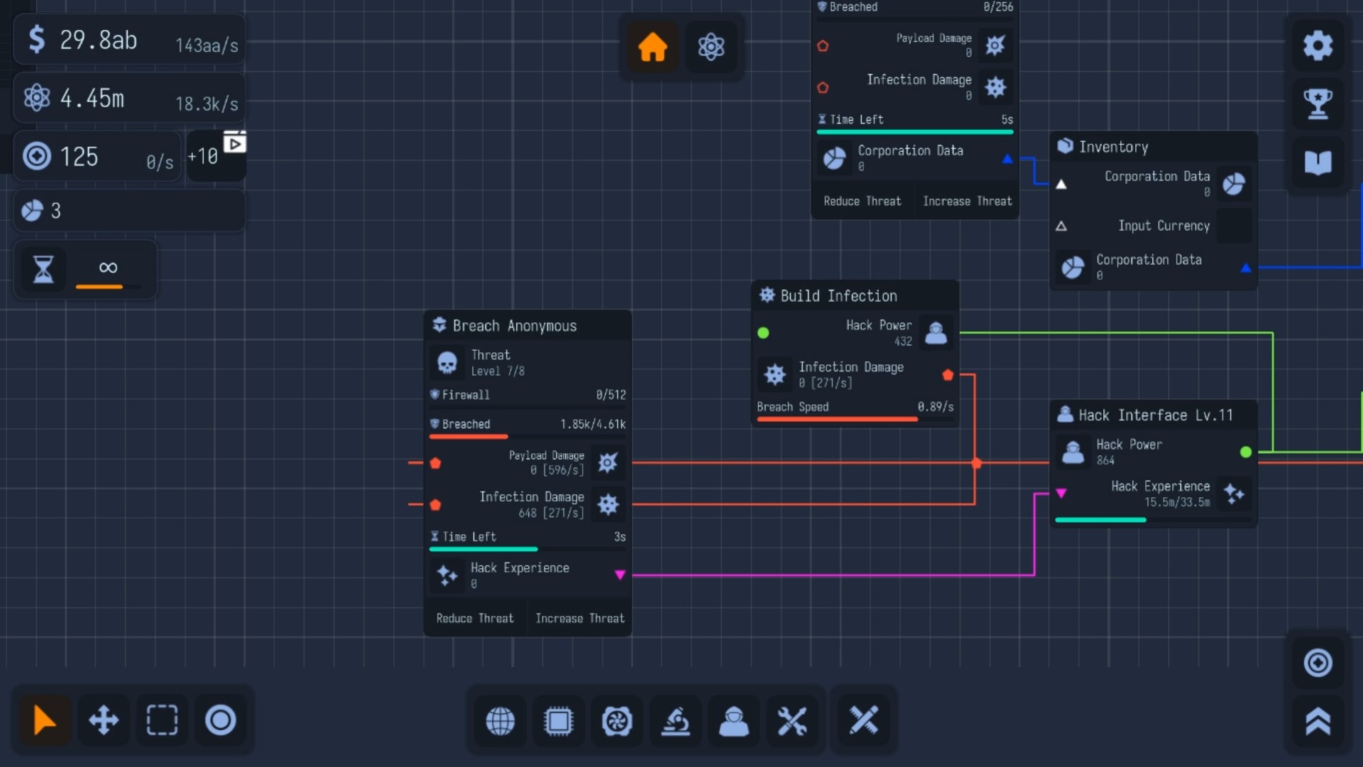This screenshot has height=767, width=1363.
Task: Click green Hack Power input port on Build Infection
Action: point(763,333)
